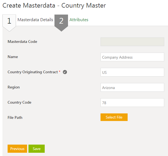Open the Masterdata Details tab

coord(35,20)
